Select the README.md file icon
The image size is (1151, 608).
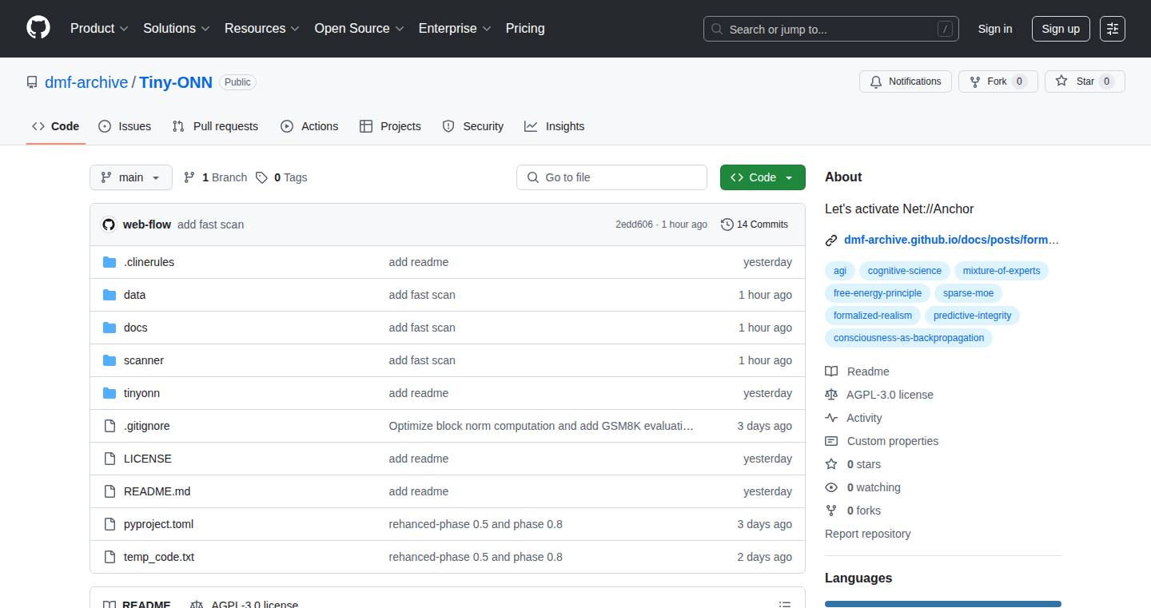pyautogui.click(x=110, y=491)
